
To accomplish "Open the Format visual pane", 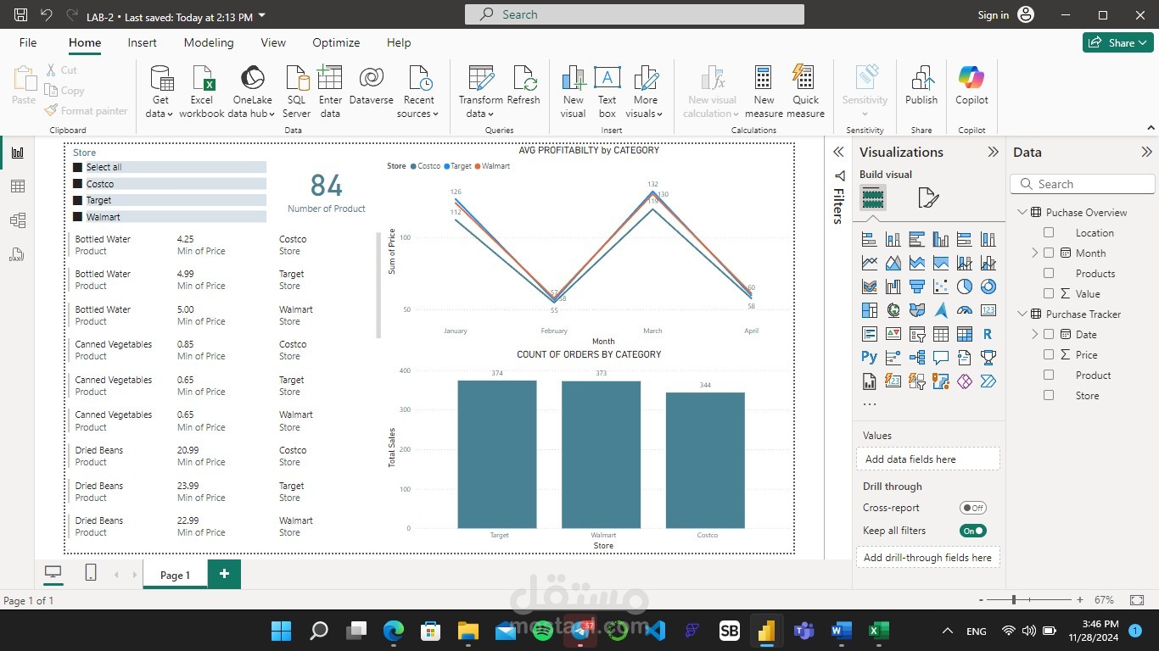I will click(928, 198).
